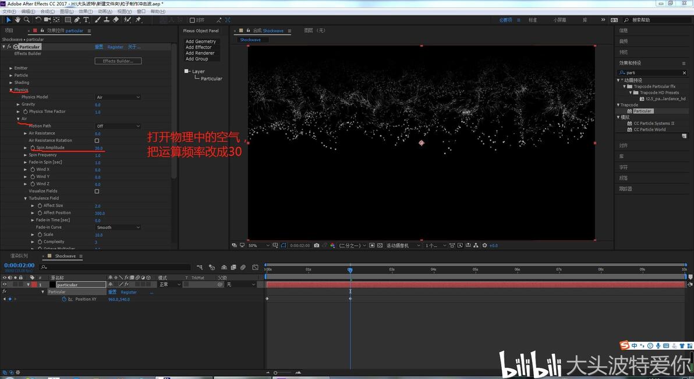
Task: Click region of interest icon in viewer
Action: click(372, 245)
